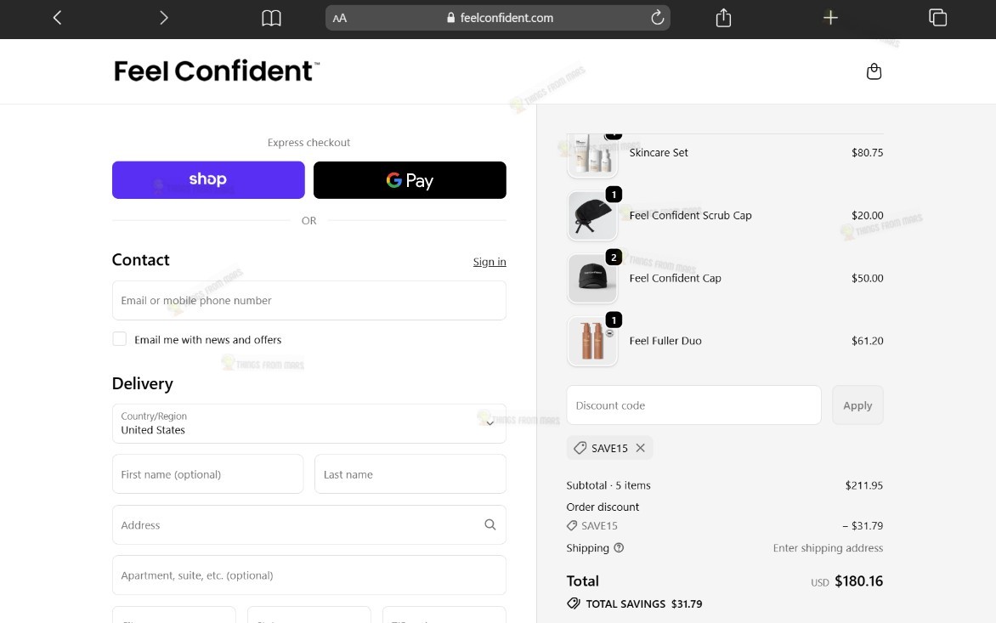Click the Discount code input field
The height and width of the screenshot is (623, 996).
point(693,405)
